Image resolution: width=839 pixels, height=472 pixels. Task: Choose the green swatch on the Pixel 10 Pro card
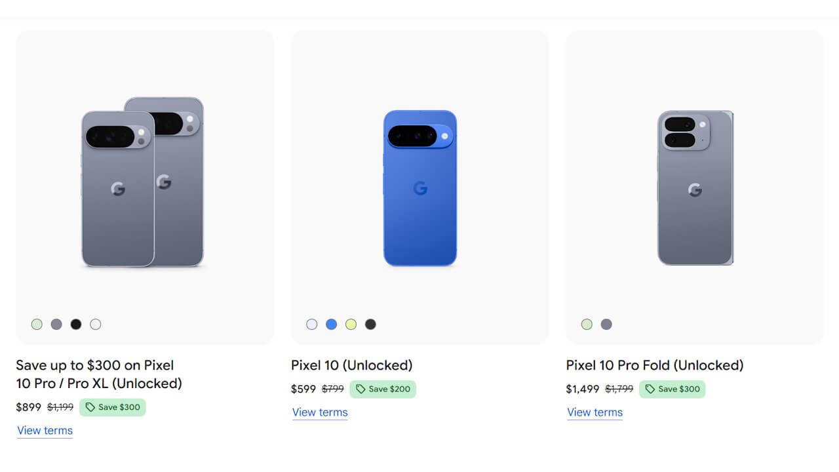coord(37,324)
